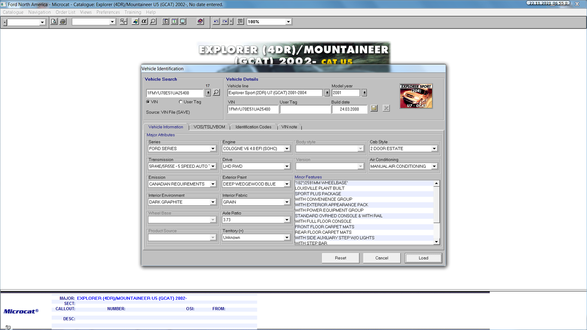Open the Drive dropdown LHD RWD

coord(287,166)
